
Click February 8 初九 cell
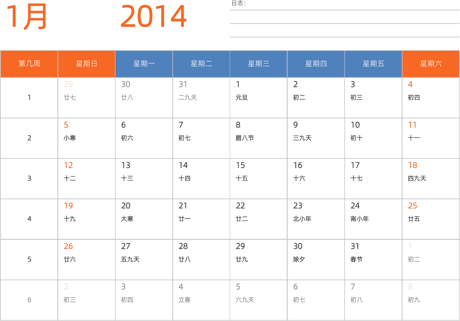point(431,300)
